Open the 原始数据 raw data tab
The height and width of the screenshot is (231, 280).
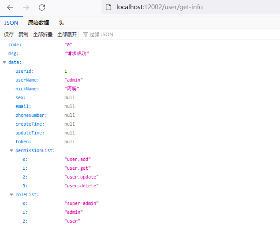pos(38,23)
